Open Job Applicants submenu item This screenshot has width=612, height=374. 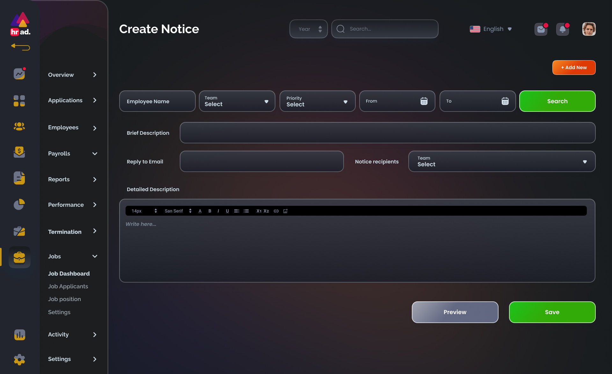(68, 286)
